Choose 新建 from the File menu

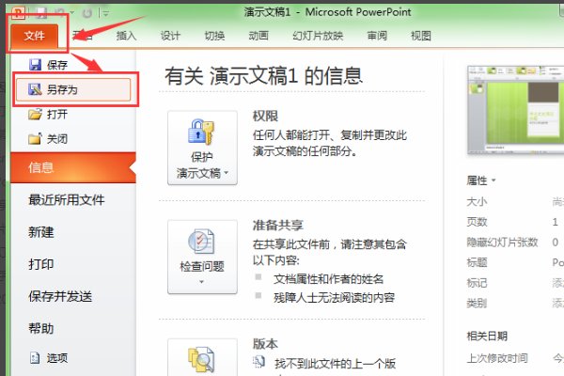click(x=41, y=232)
